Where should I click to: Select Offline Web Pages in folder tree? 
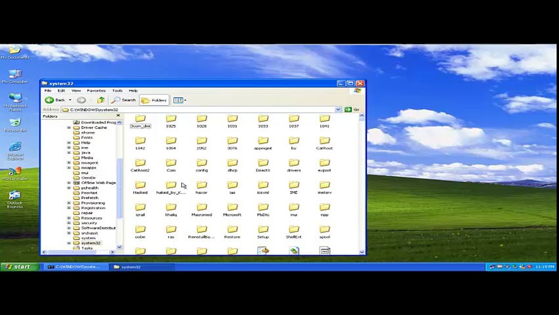coord(98,183)
